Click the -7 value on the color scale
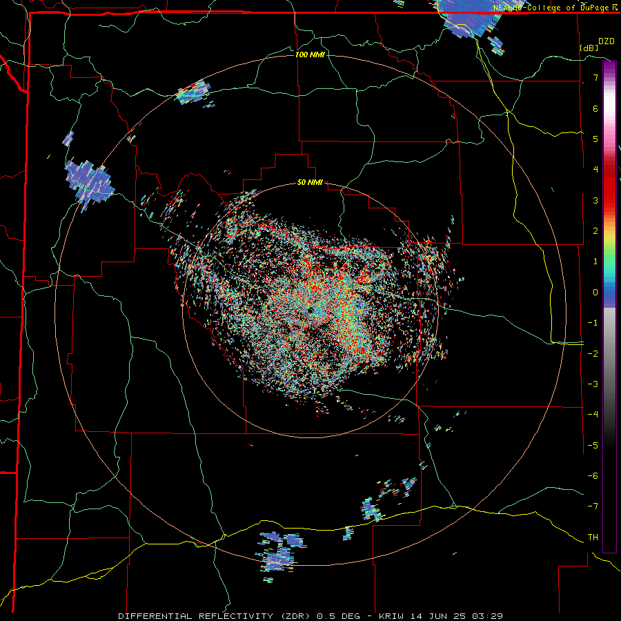The height and width of the screenshot is (621, 621). pos(593,506)
